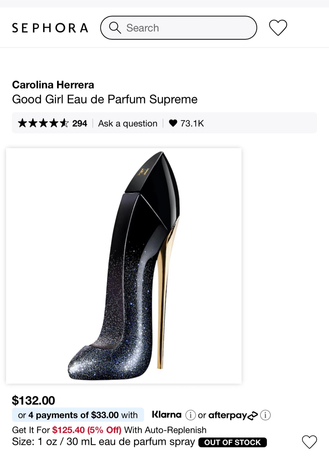Click the Auto-Replenish 5% off offer
This screenshot has height=467, width=329.
click(x=109, y=430)
